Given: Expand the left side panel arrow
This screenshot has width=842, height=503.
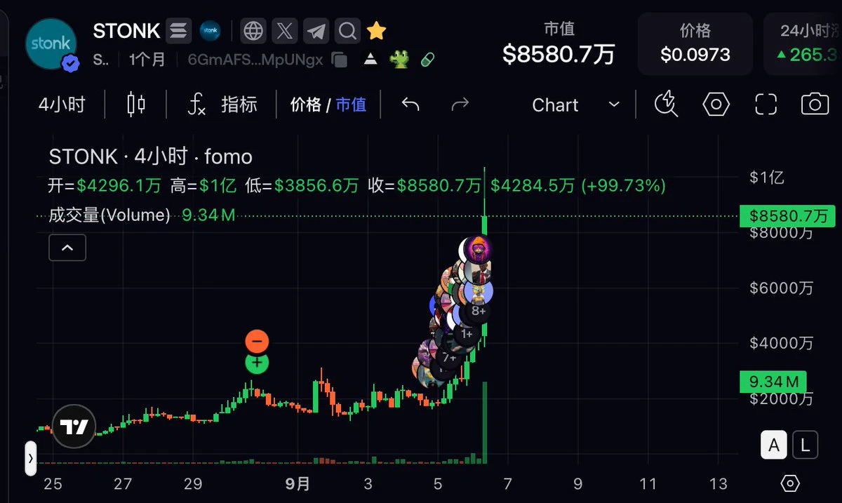Looking at the screenshot, I should (31, 459).
